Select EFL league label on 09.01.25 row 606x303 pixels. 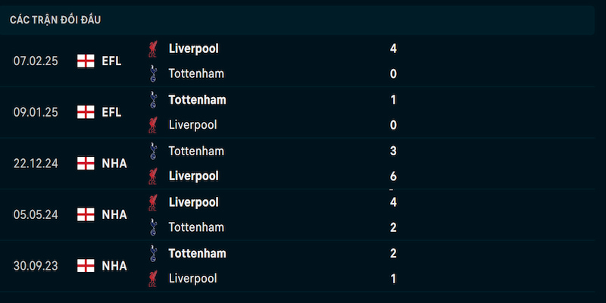coord(111,112)
